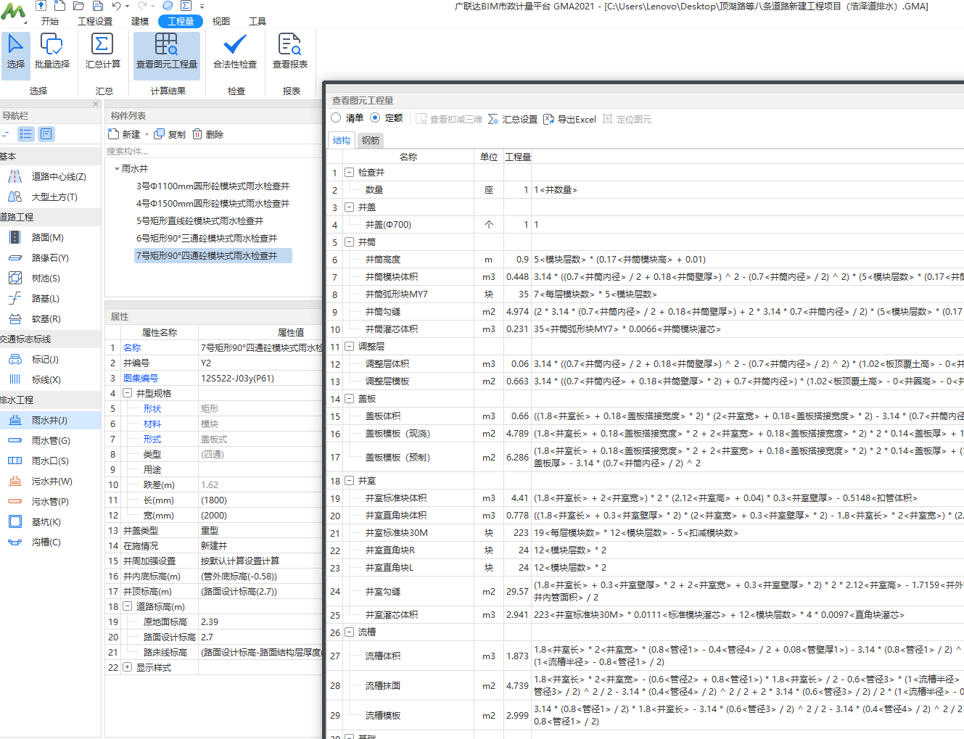Run 汇总计算 summary calculation
This screenshot has width=964, height=739.
[x=102, y=51]
